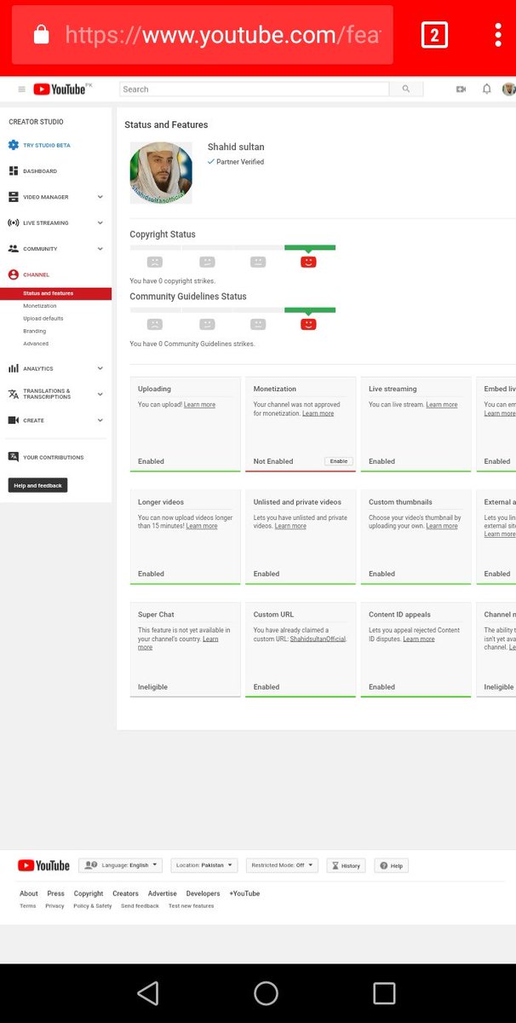Image resolution: width=516 pixels, height=1023 pixels.
Task: Click the Analytics bar chart icon
Action: pyautogui.click(x=14, y=368)
